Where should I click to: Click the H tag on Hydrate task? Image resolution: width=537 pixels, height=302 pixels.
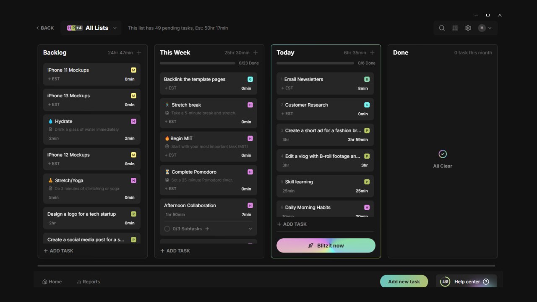pos(133,121)
